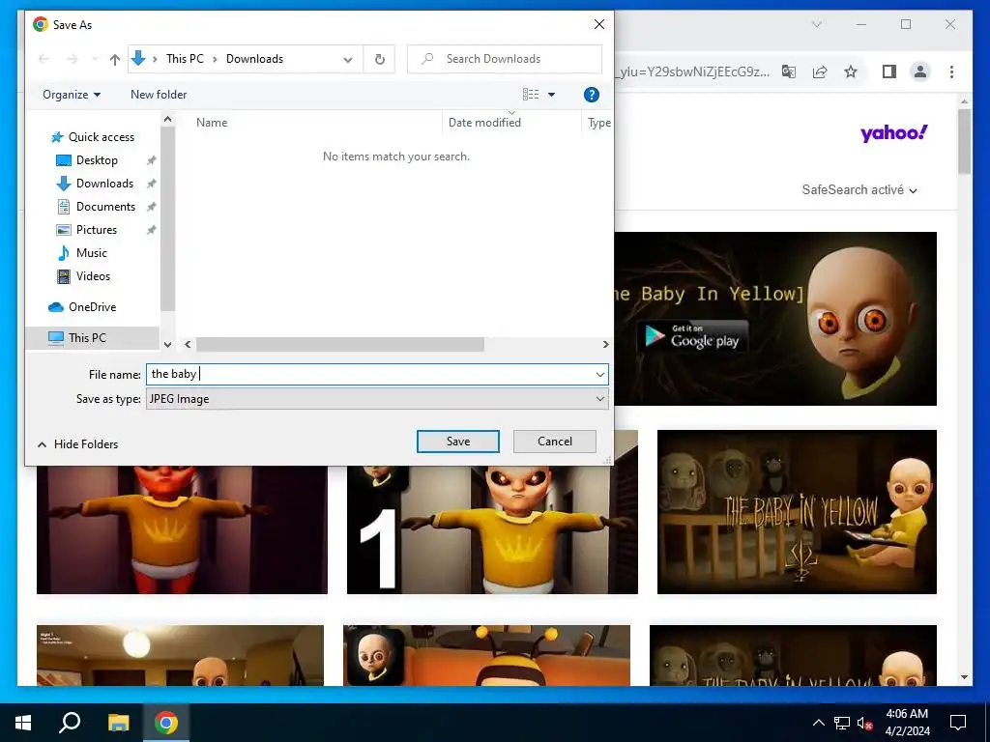Viewport: 990px width, 742px height.
Task: Select Documents in navigation pane
Action: coord(105,207)
